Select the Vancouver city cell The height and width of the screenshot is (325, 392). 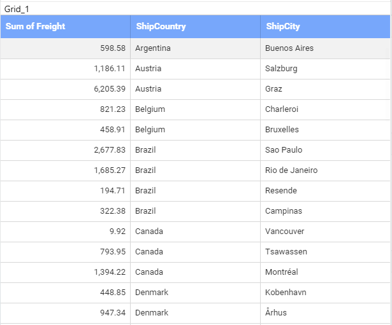coord(285,232)
